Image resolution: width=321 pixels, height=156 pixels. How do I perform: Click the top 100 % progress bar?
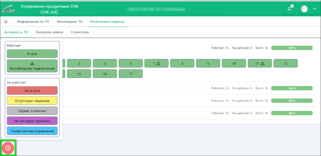coord(292,48)
